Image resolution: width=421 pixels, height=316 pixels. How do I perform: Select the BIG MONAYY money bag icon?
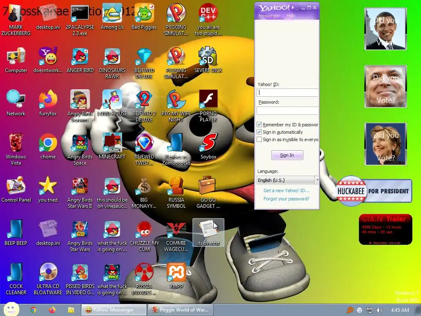pos(144,193)
